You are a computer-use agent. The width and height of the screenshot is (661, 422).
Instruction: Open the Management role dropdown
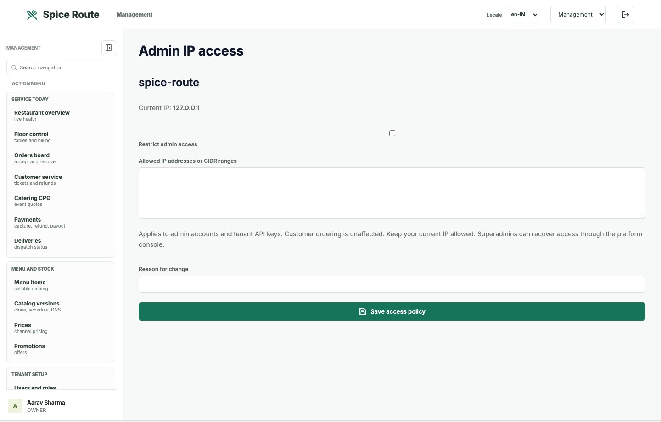(578, 15)
